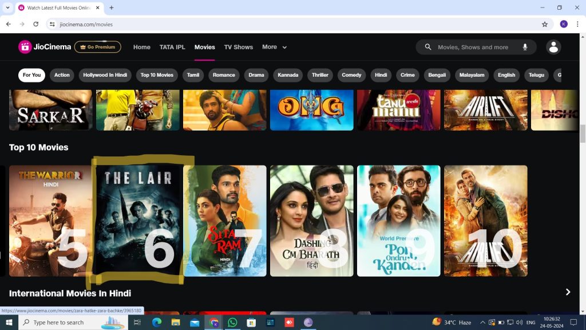Screen dimensions: 586x330
Task: View site information icon in address bar
Action: 52,24
